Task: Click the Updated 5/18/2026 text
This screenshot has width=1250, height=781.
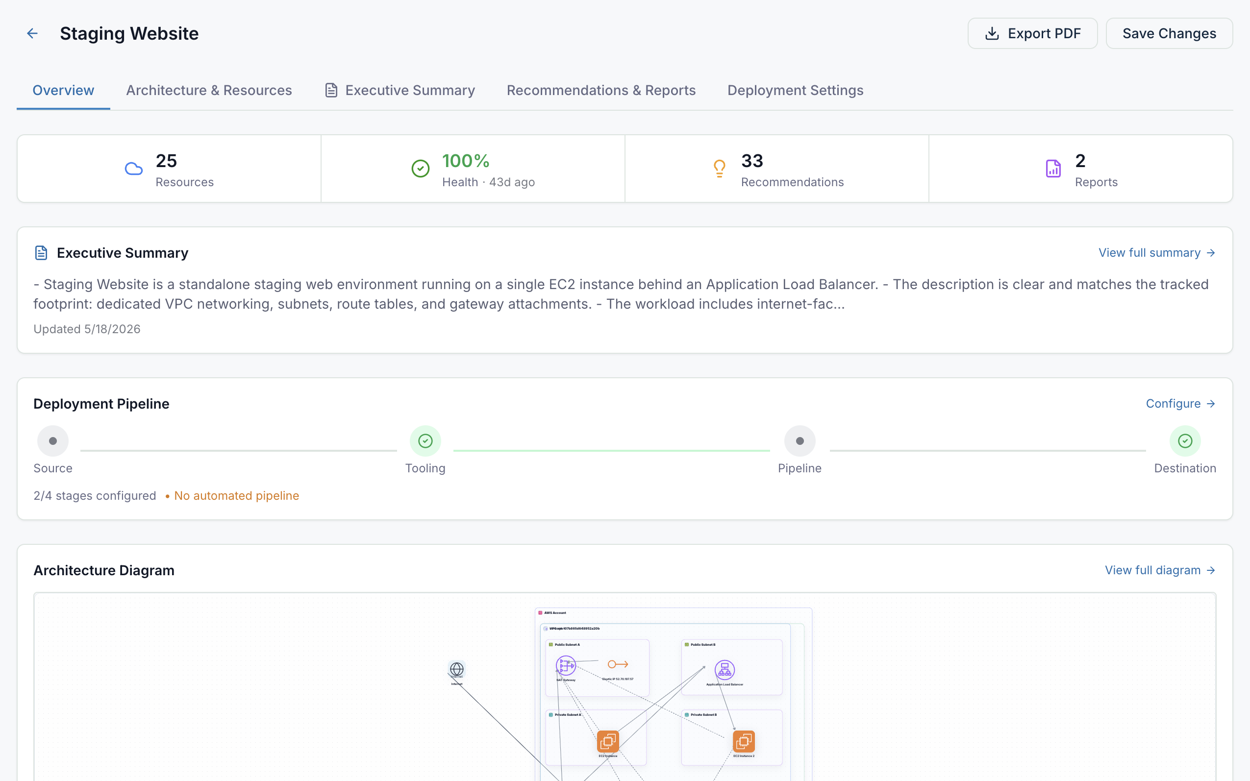Action: coord(87,329)
